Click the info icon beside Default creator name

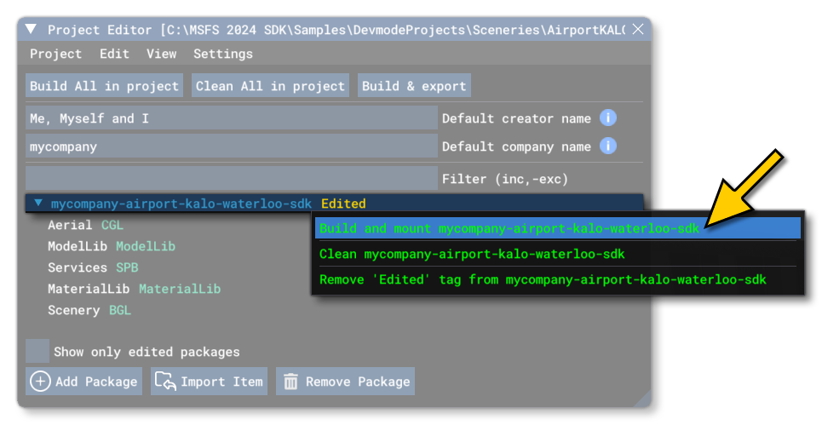(607, 118)
